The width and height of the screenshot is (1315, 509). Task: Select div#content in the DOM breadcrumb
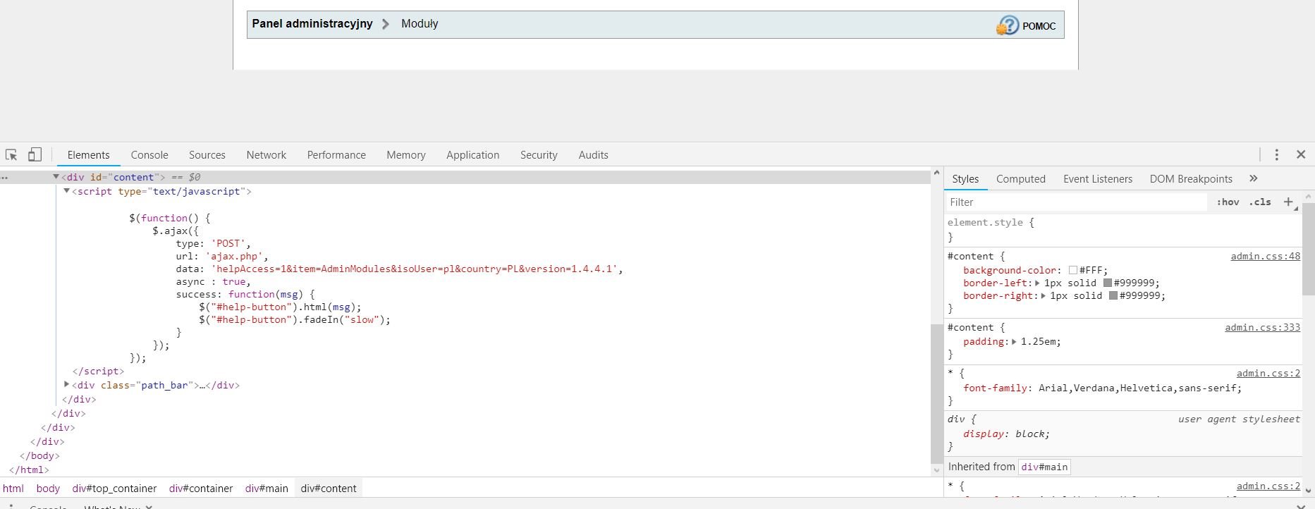tap(329, 489)
